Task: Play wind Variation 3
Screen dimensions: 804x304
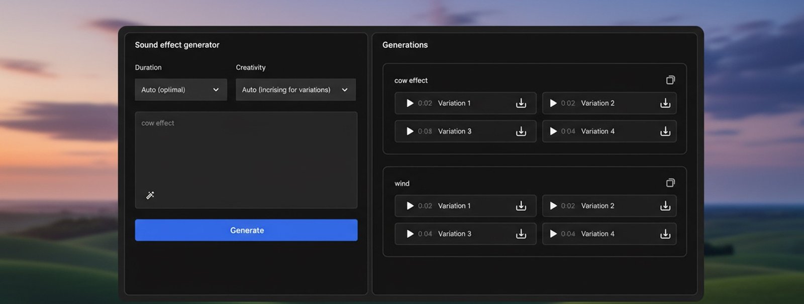Action: pos(410,234)
